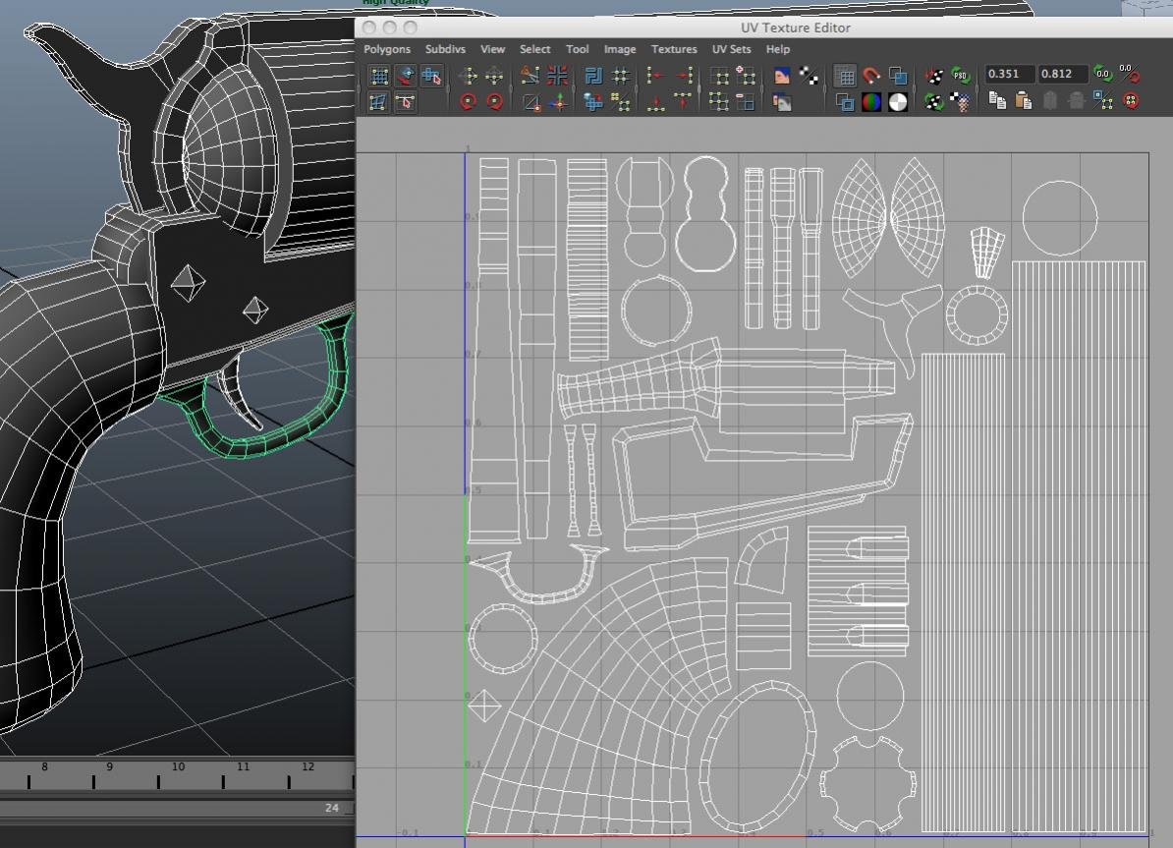The width and height of the screenshot is (1173, 848).
Task: Flip selected UVs in the U direction
Action: [x=470, y=77]
